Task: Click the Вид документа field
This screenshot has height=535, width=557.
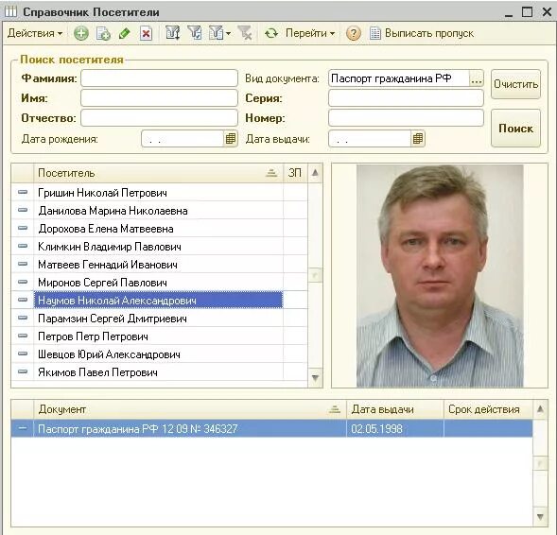Action: pos(399,78)
